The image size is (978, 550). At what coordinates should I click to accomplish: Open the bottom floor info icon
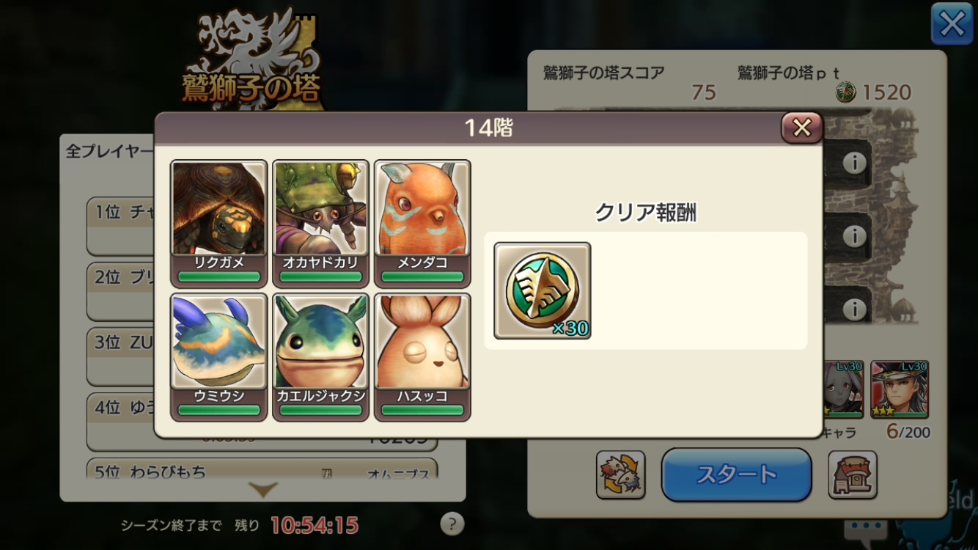click(854, 309)
